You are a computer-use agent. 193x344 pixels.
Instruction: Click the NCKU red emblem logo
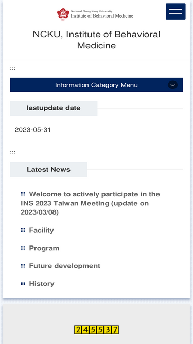click(63, 14)
